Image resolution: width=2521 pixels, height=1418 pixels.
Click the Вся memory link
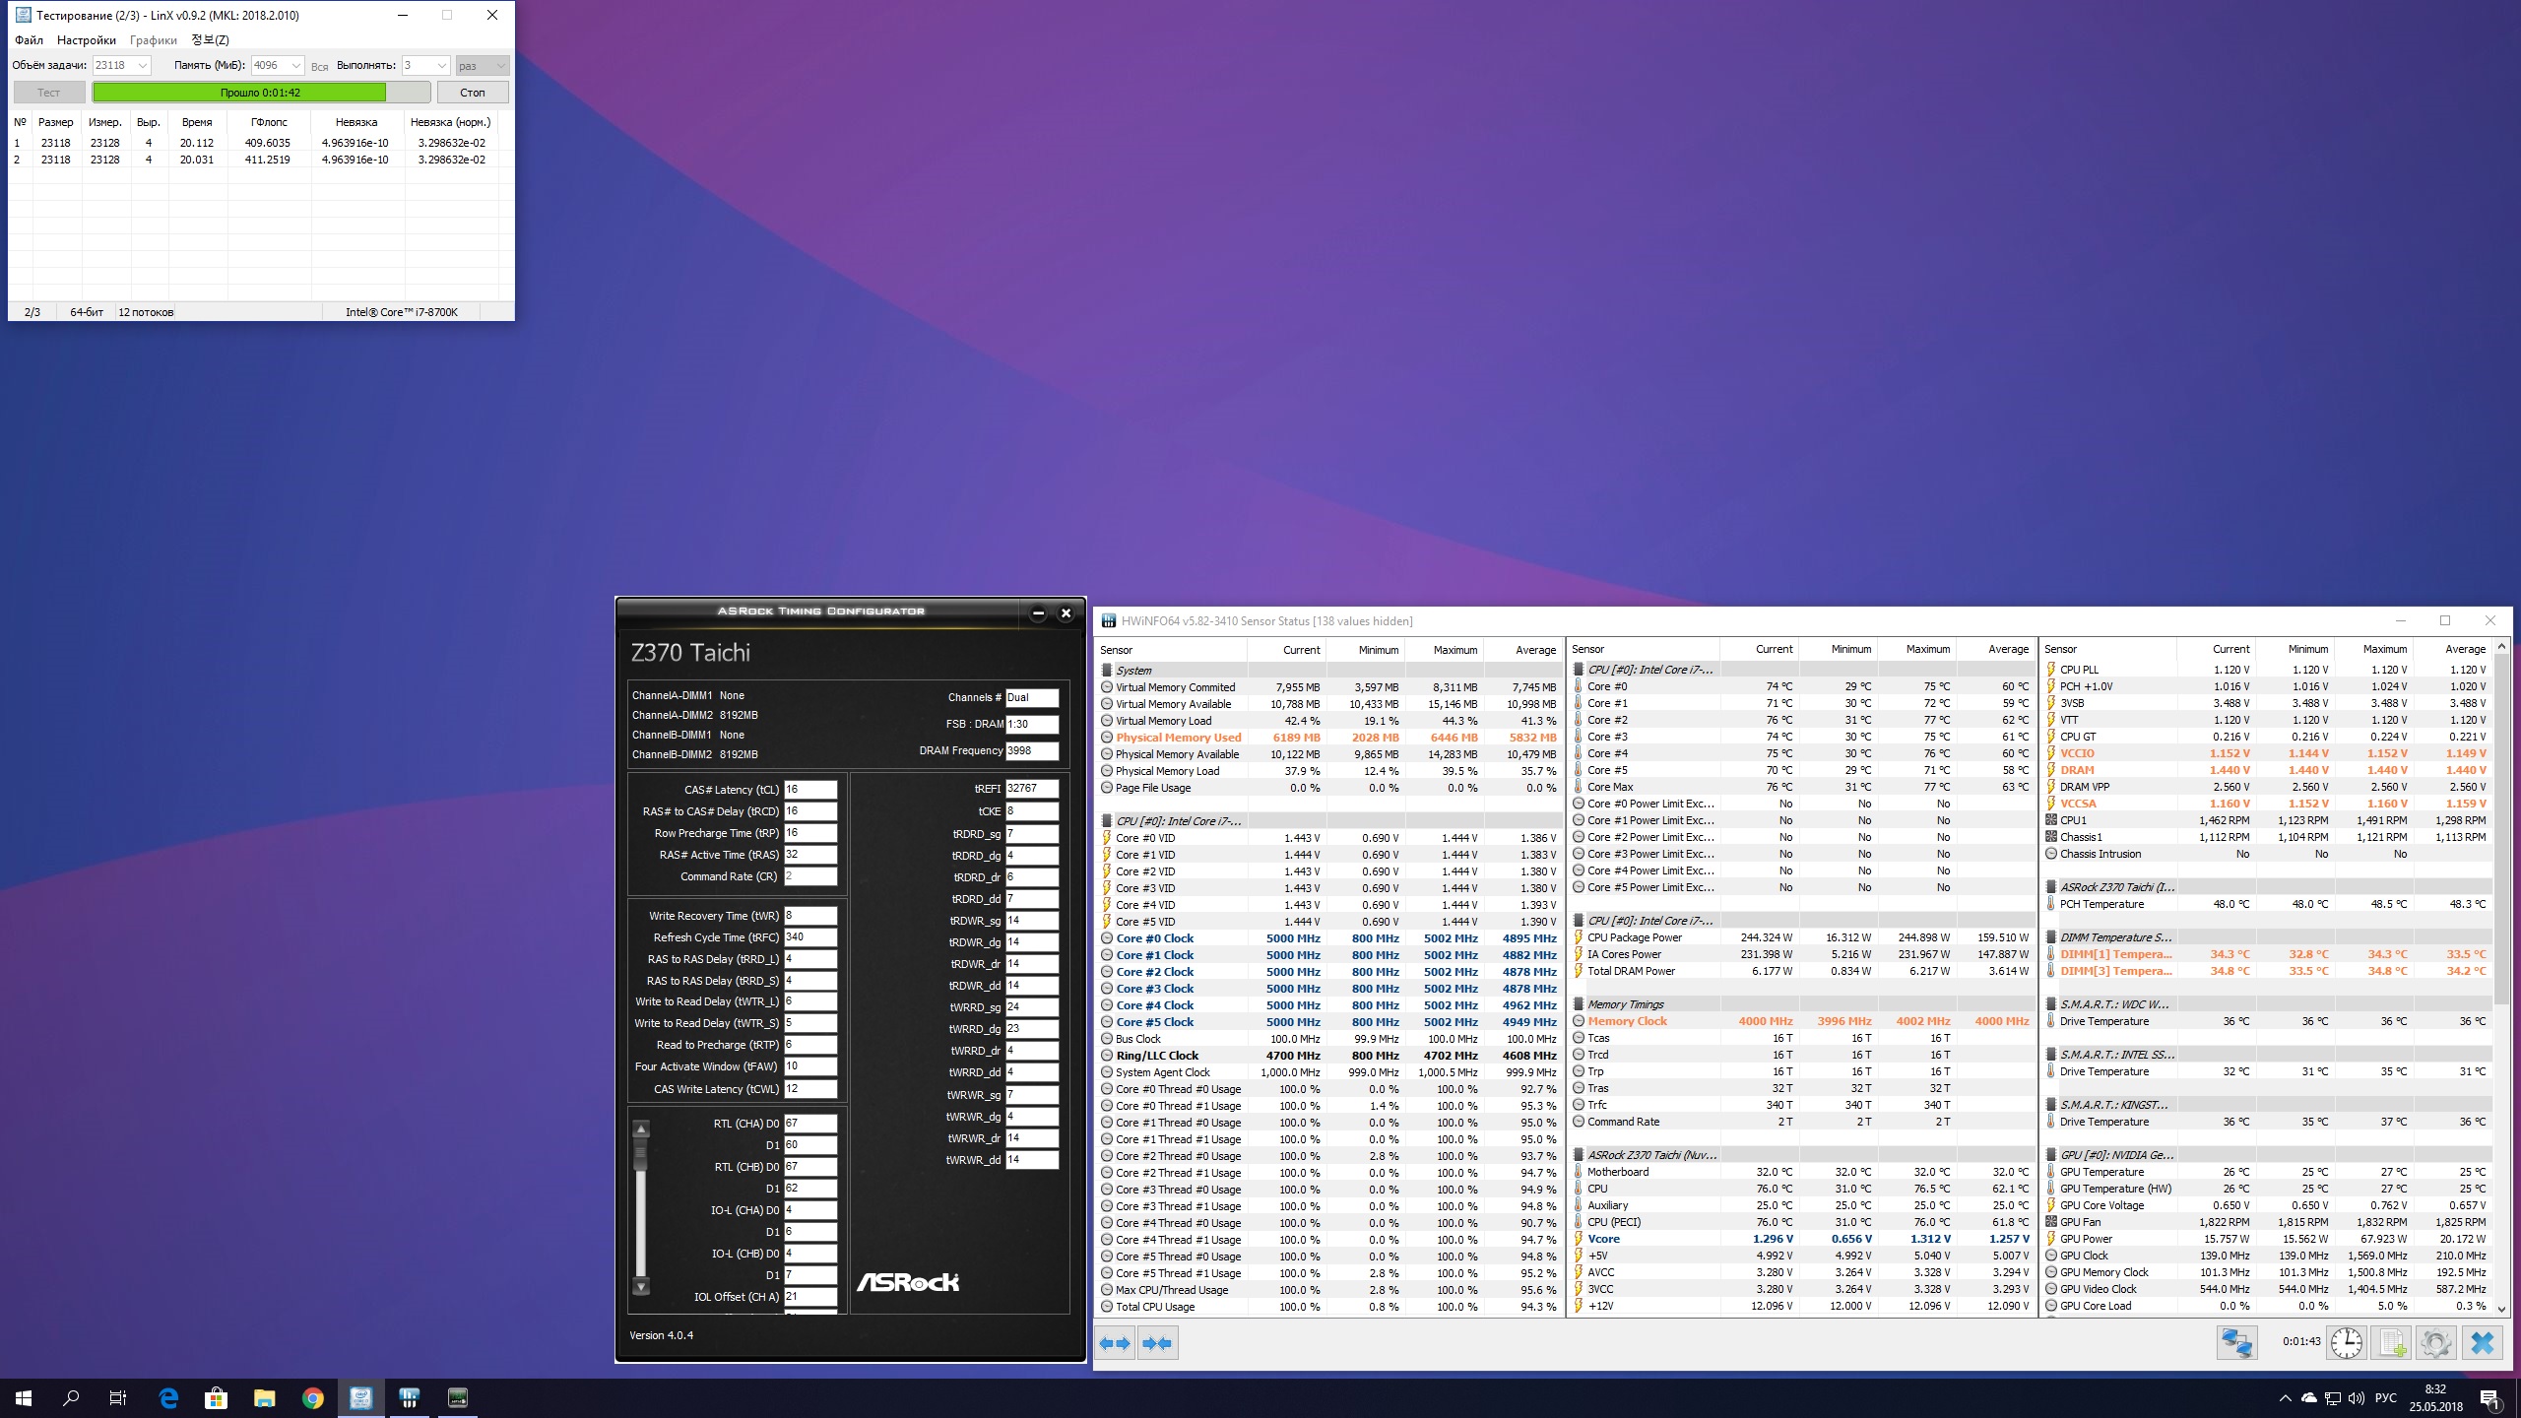click(x=319, y=67)
